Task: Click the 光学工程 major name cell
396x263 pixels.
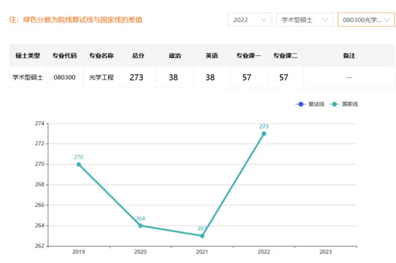Action: tap(101, 77)
